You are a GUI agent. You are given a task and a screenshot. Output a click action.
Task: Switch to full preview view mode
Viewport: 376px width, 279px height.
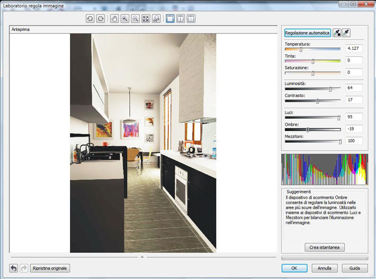[x=171, y=19]
